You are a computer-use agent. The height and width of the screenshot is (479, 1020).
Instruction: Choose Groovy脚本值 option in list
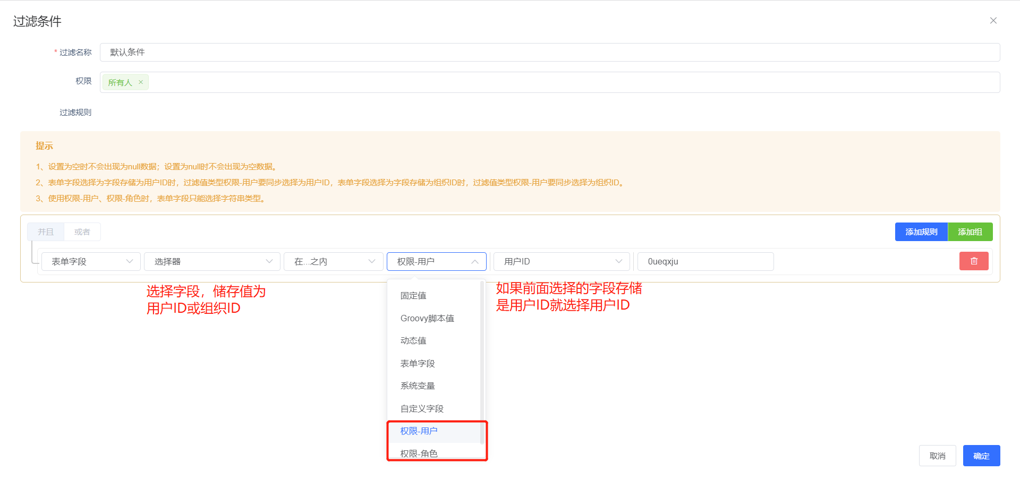427,319
